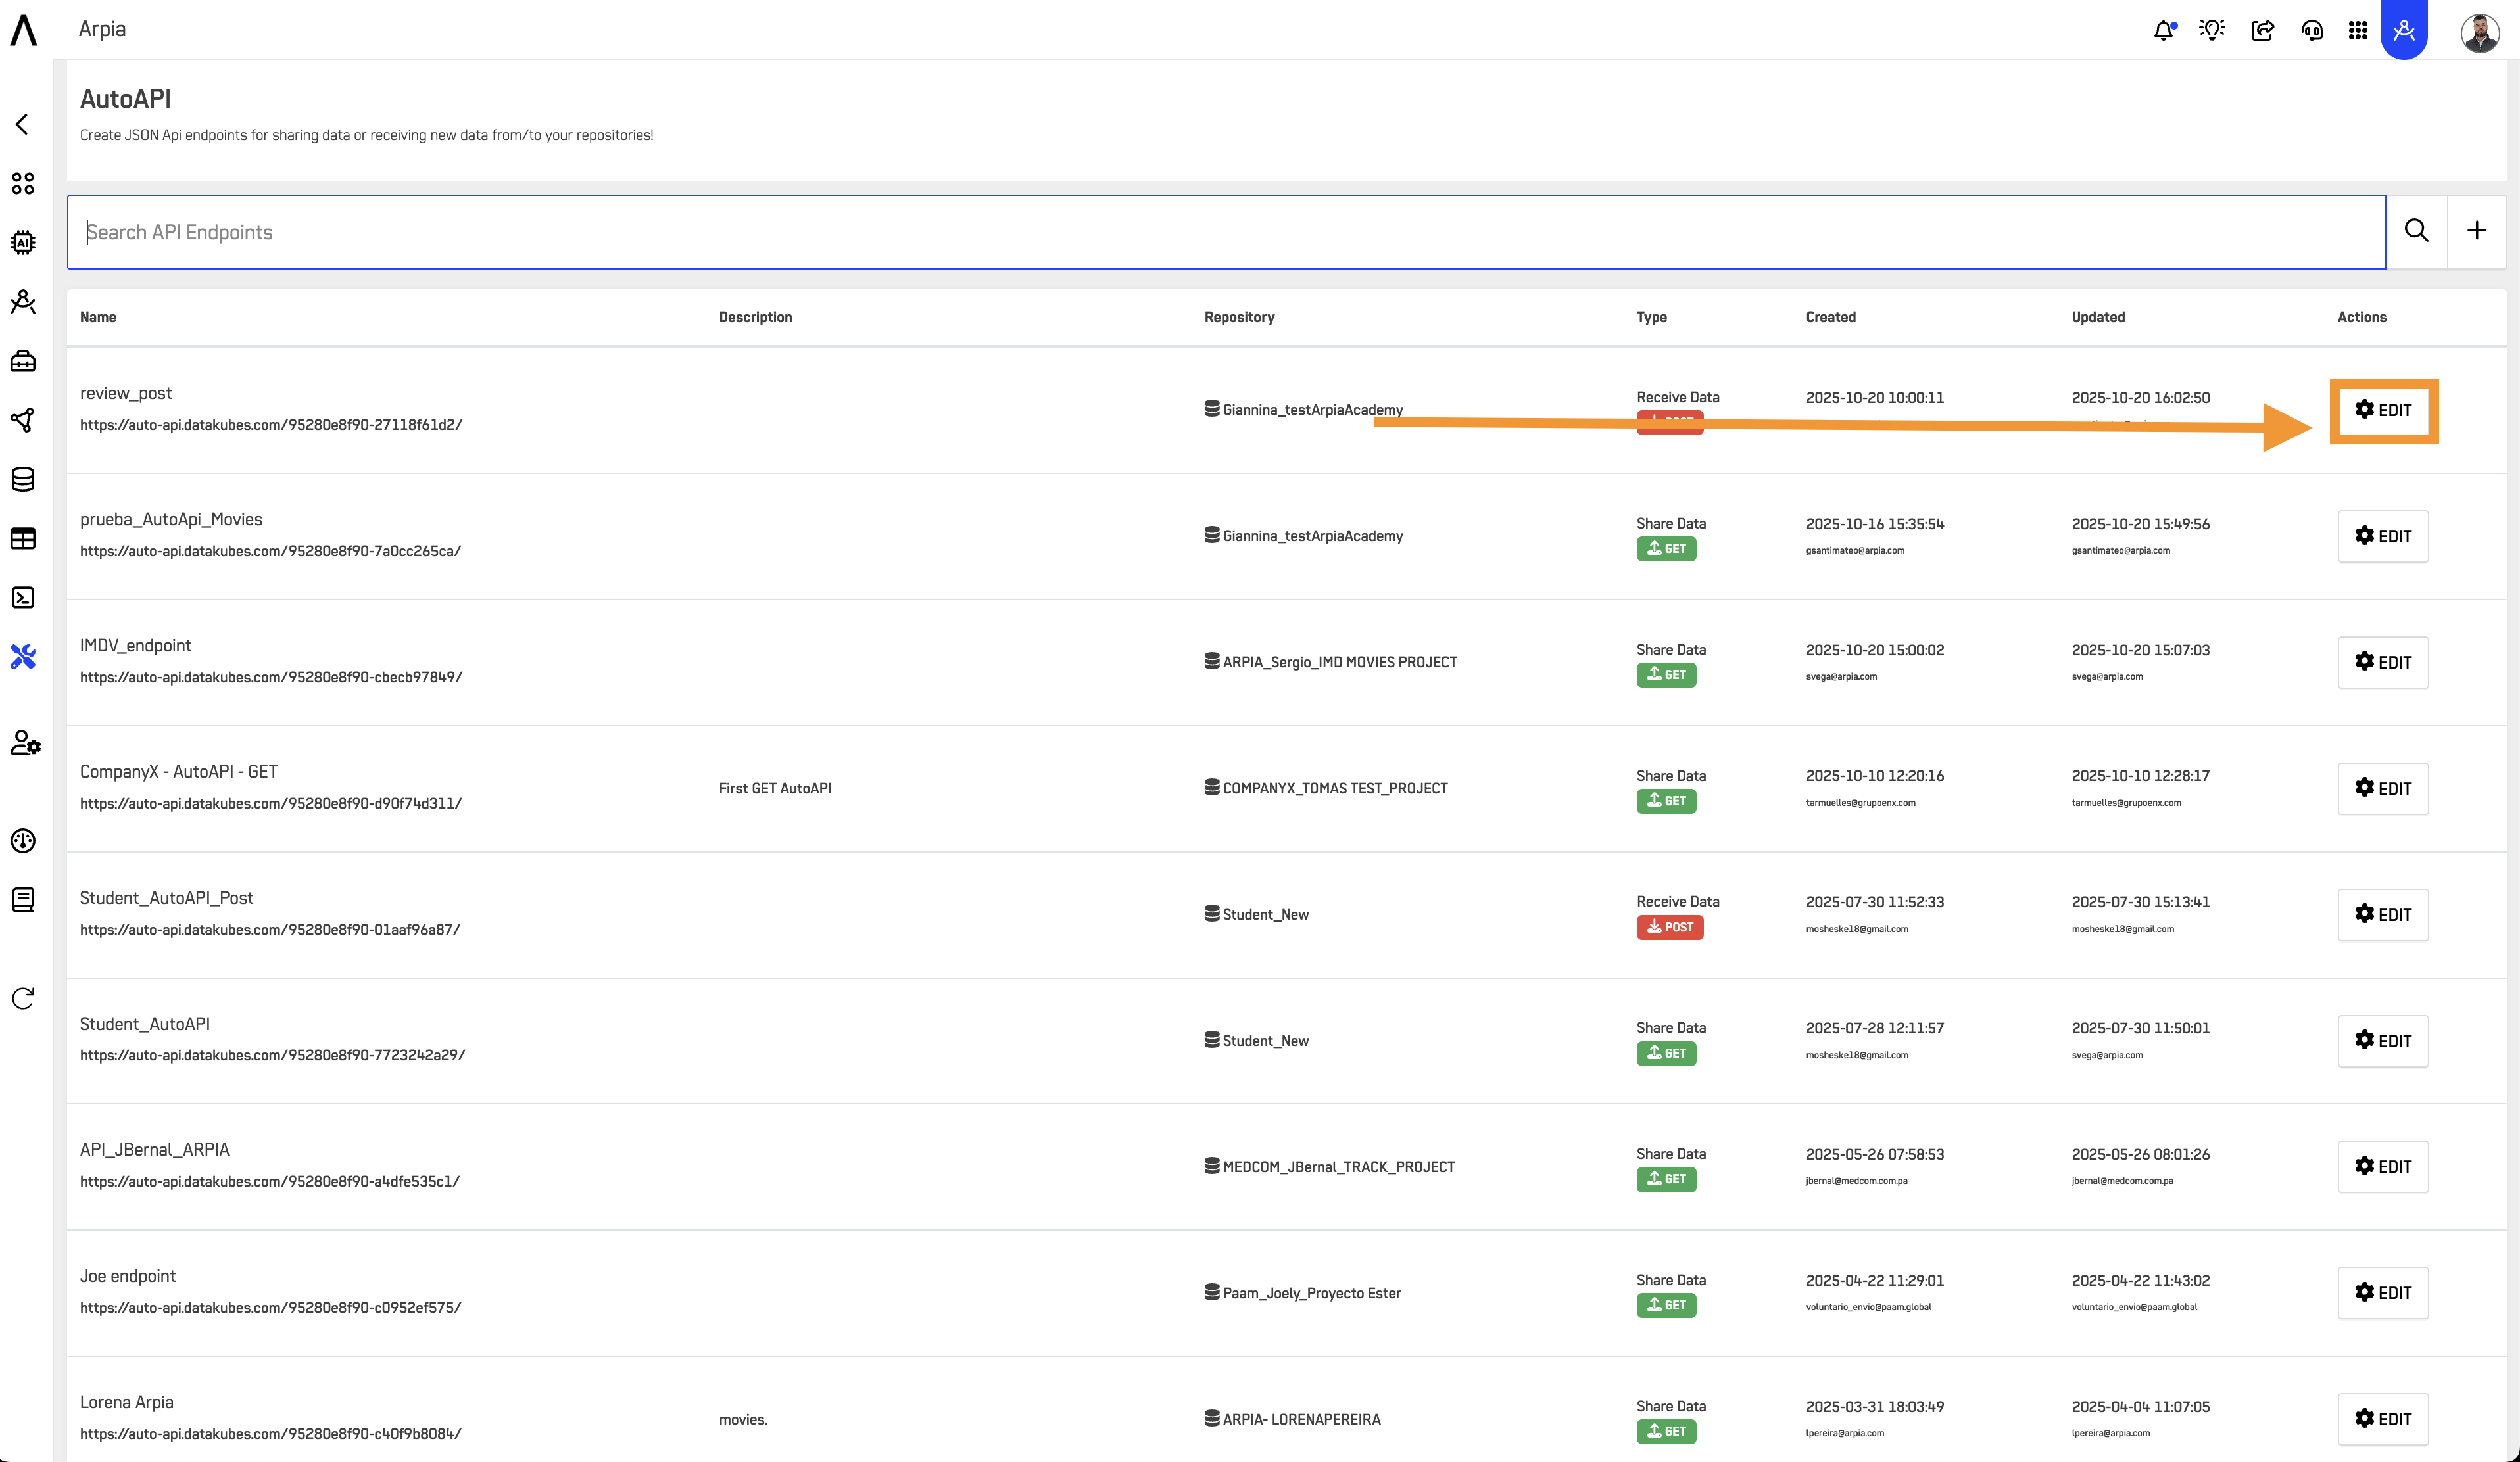This screenshot has width=2520, height=1462.
Task: Click the user profile avatar photo
Action: (2479, 32)
